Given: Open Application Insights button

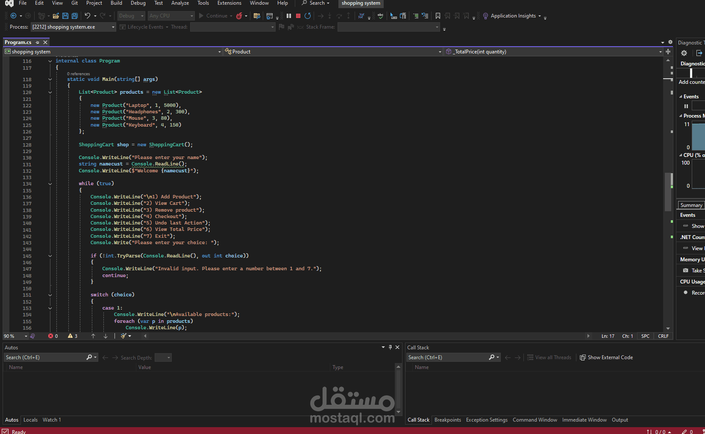Looking at the screenshot, I should [513, 16].
